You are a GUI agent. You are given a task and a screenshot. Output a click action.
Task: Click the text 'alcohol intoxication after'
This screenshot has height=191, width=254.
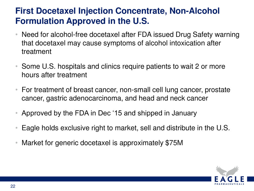coord(183,43)
